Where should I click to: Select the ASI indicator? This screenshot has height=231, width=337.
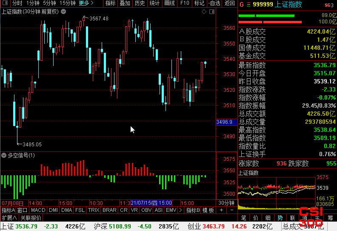(159, 210)
